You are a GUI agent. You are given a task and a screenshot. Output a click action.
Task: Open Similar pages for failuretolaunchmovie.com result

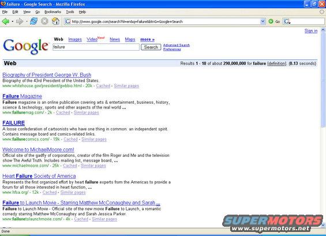click(x=104, y=219)
